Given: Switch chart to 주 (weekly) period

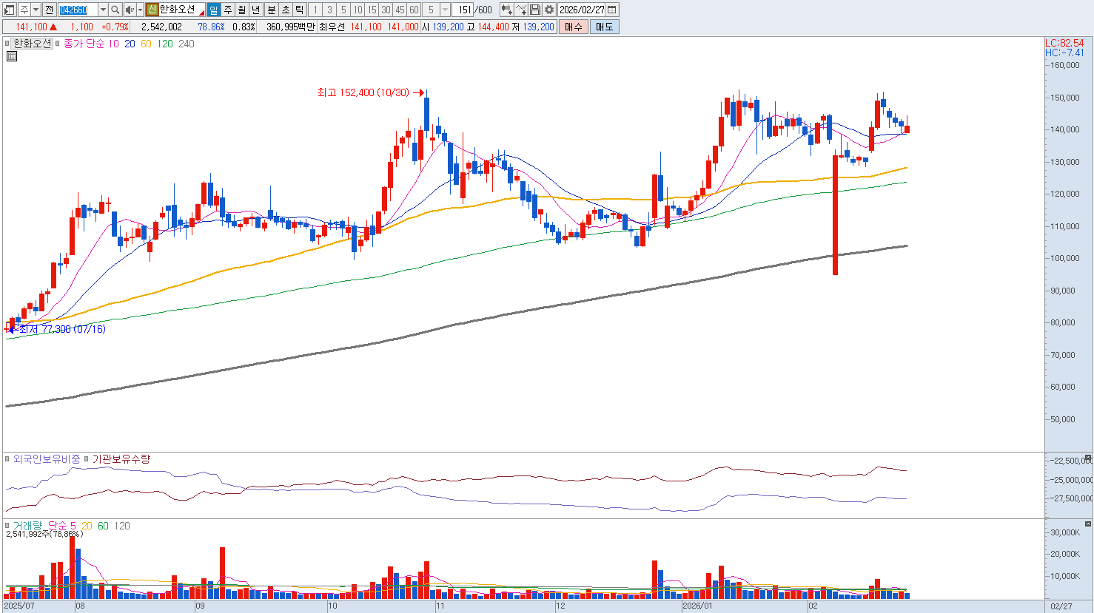Looking at the screenshot, I should coord(227,10).
